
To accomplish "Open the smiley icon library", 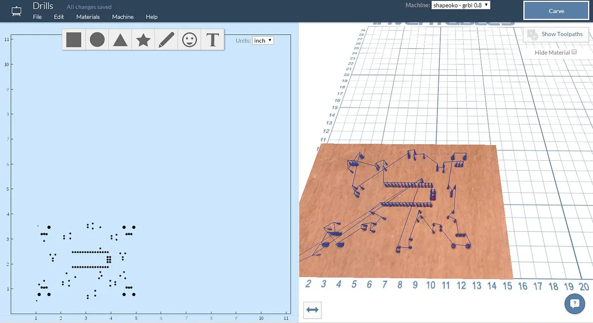I will click(189, 39).
